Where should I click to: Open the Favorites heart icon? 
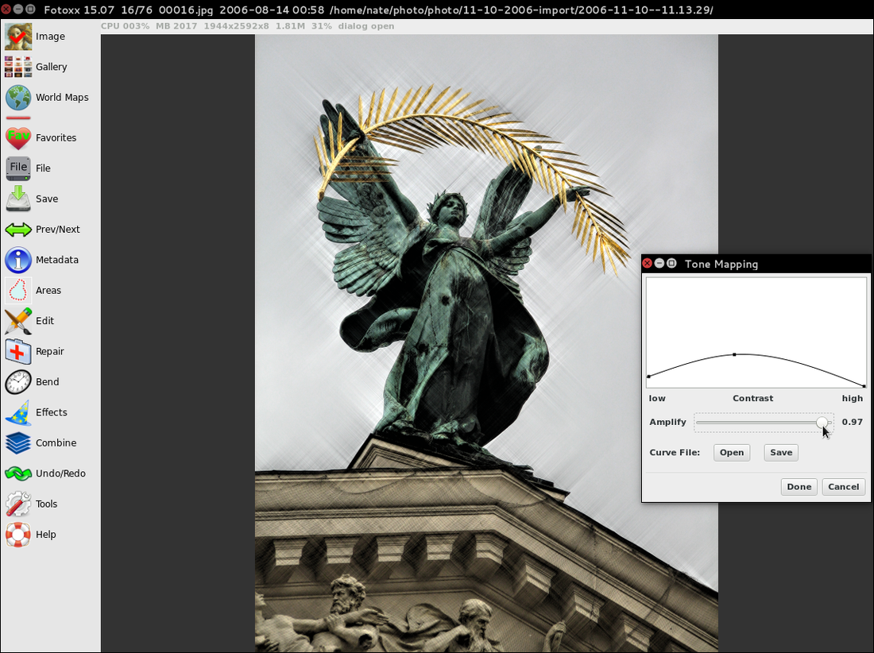click(x=18, y=138)
